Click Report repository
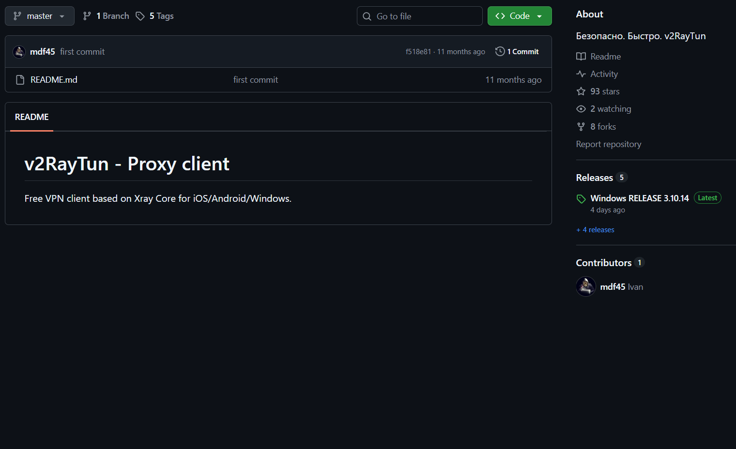The image size is (736, 449). 609,144
